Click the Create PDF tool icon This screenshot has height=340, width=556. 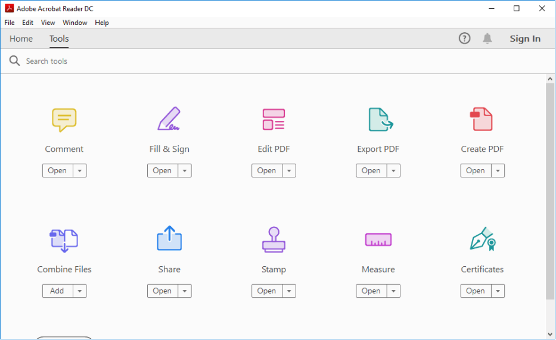[482, 119]
